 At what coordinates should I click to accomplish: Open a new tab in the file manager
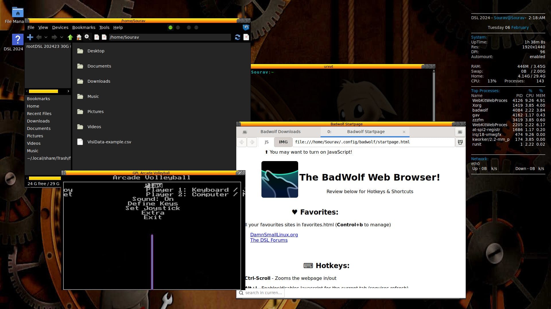tap(30, 37)
